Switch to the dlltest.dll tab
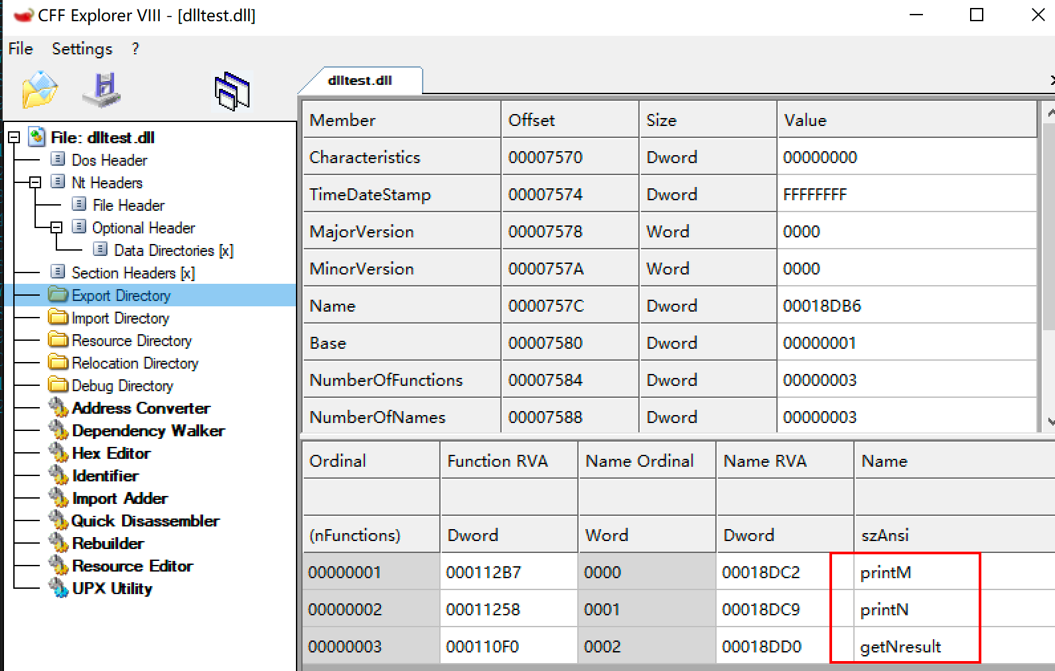Viewport: 1055px width, 671px height. coord(360,80)
